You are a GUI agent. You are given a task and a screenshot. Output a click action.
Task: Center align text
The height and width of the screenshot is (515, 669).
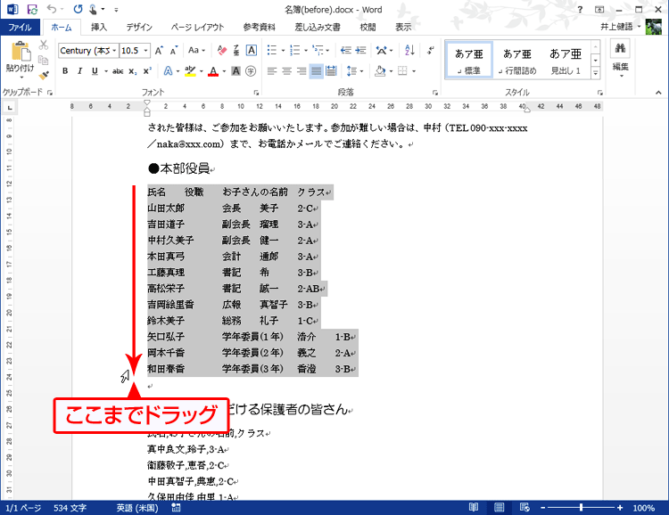(286, 71)
